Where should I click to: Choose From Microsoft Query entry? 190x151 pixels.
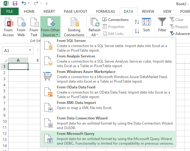coord(108,139)
